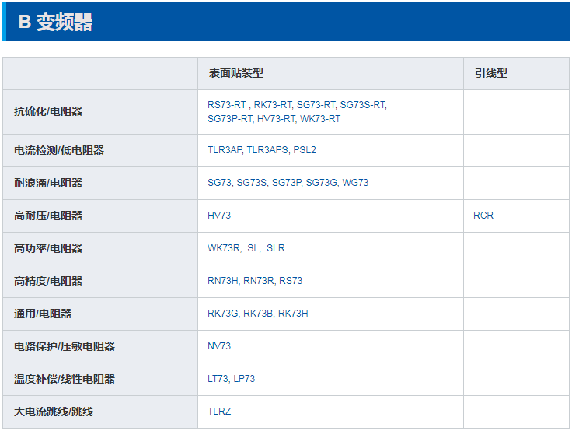Click RS73 link in 高精度 row

(x=291, y=281)
